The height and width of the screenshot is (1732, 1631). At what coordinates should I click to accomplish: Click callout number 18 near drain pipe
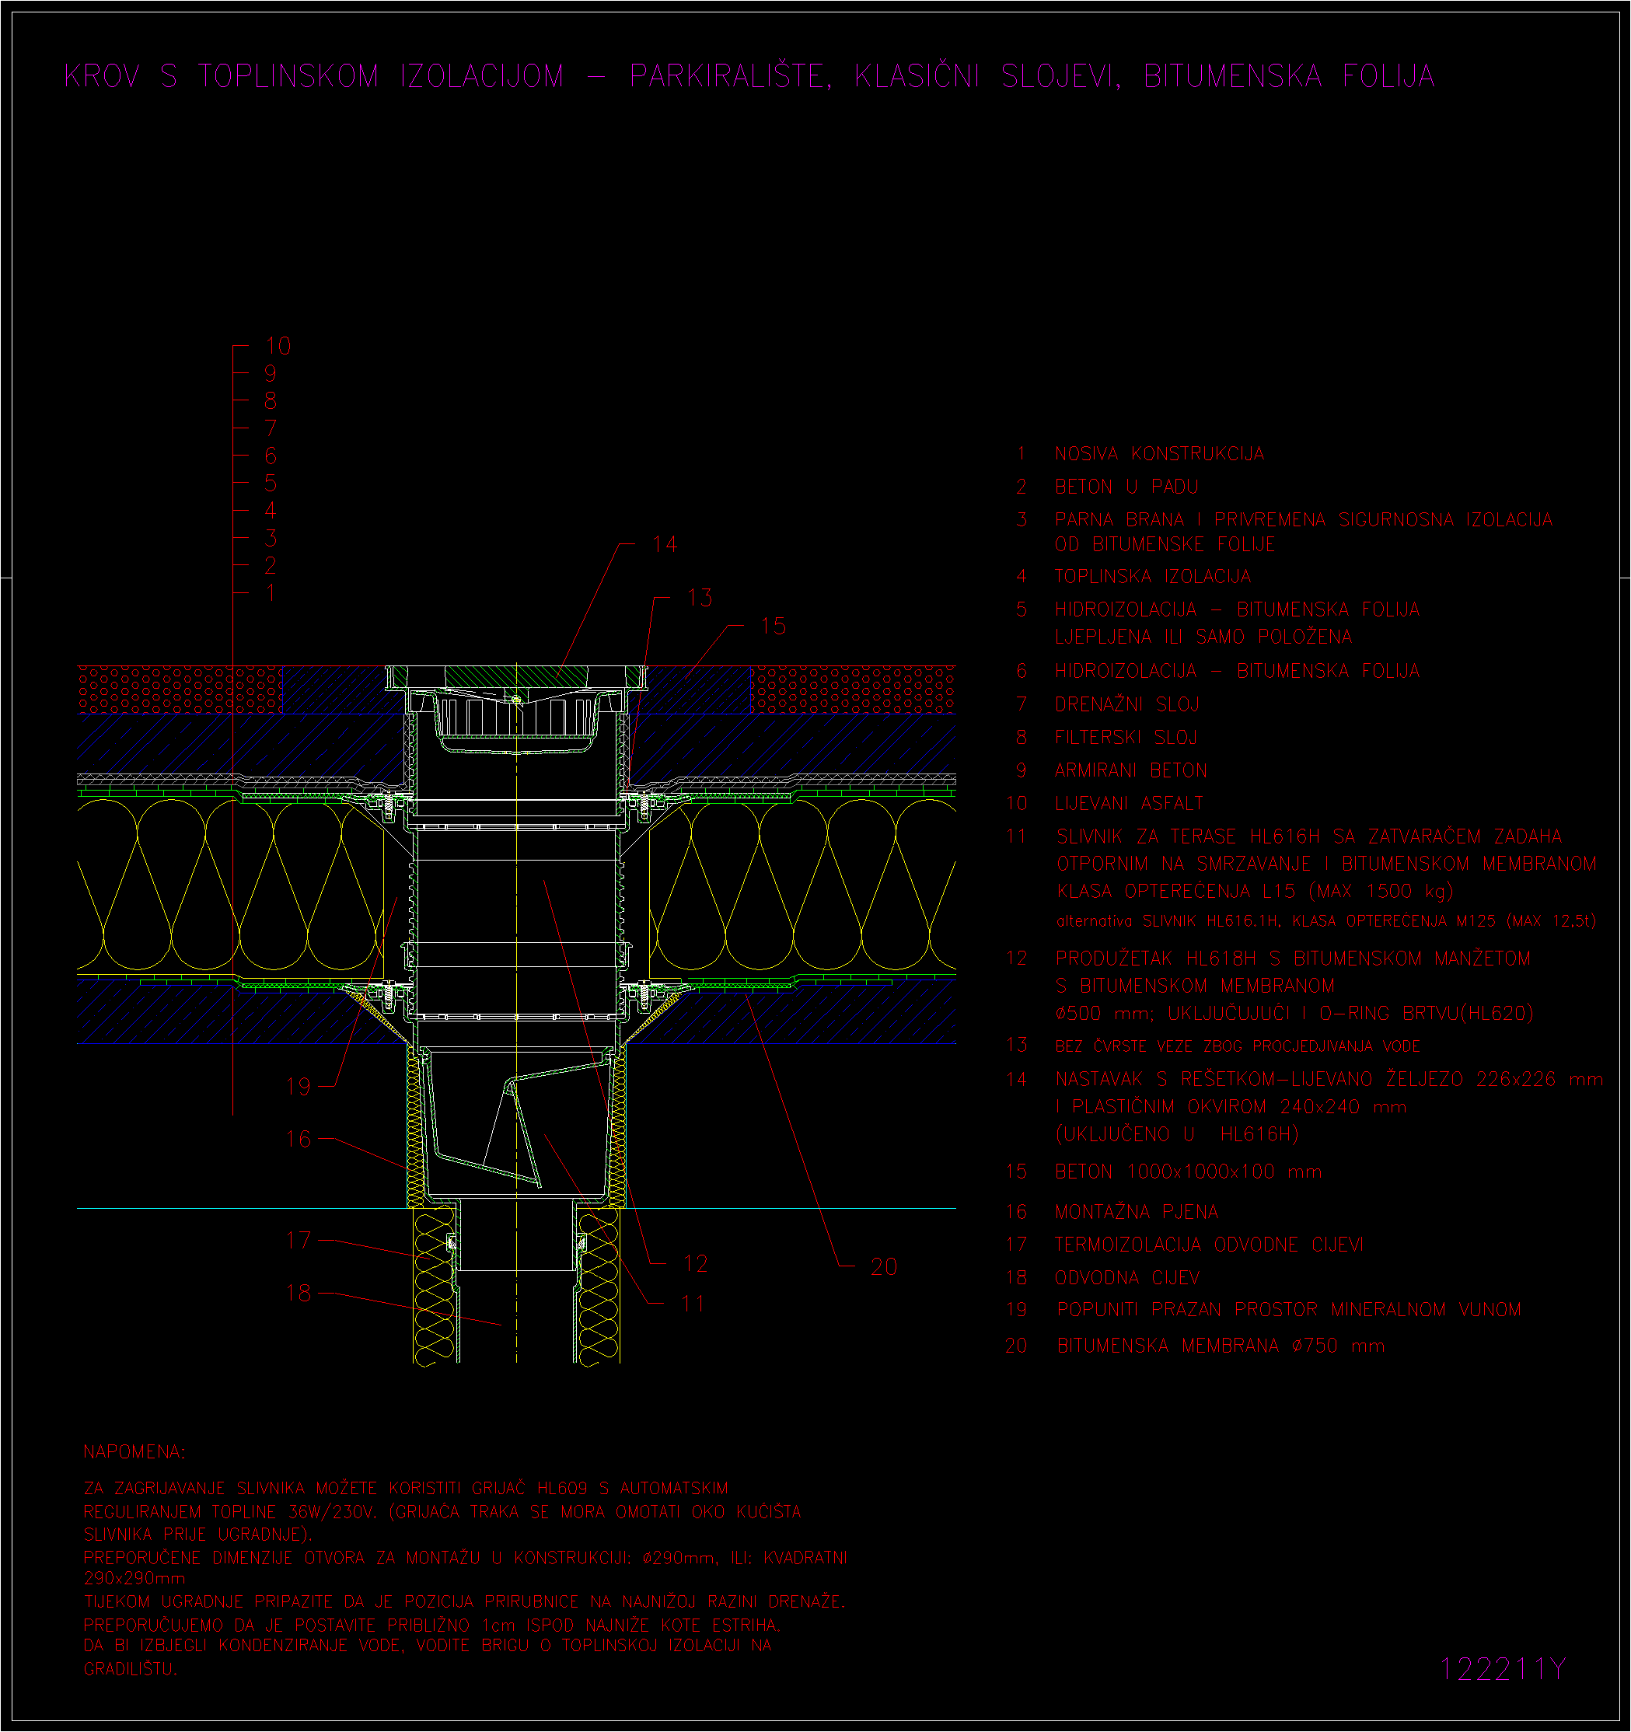pos(298,1293)
